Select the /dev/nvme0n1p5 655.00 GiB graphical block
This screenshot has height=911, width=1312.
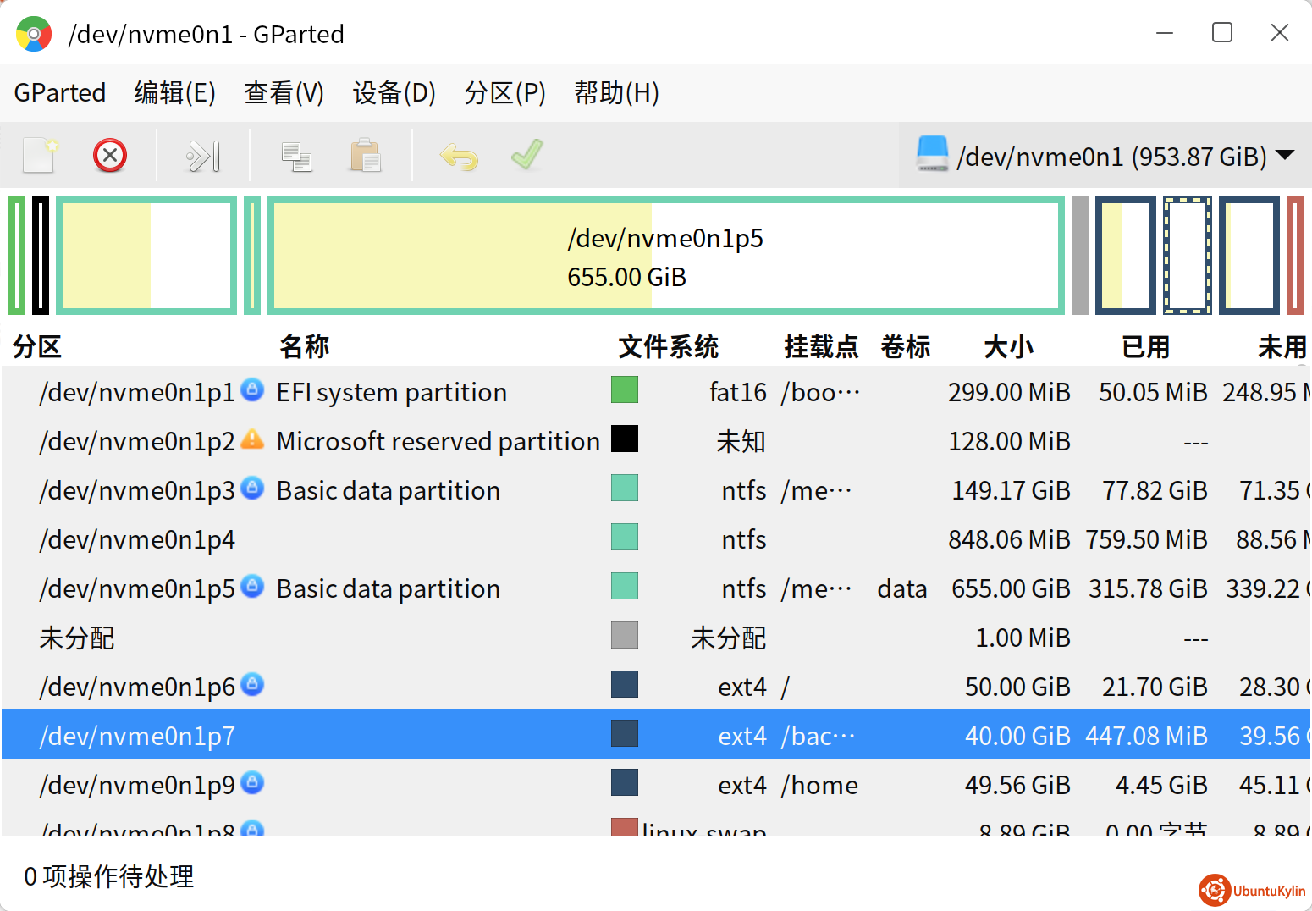666,256
